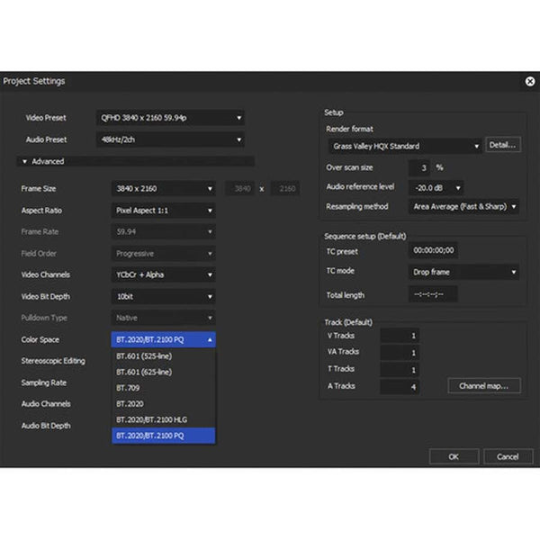Image resolution: width=540 pixels, height=540 pixels.
Task: Open the Audio Preset dropdown
Action: [x=170, y=139]
